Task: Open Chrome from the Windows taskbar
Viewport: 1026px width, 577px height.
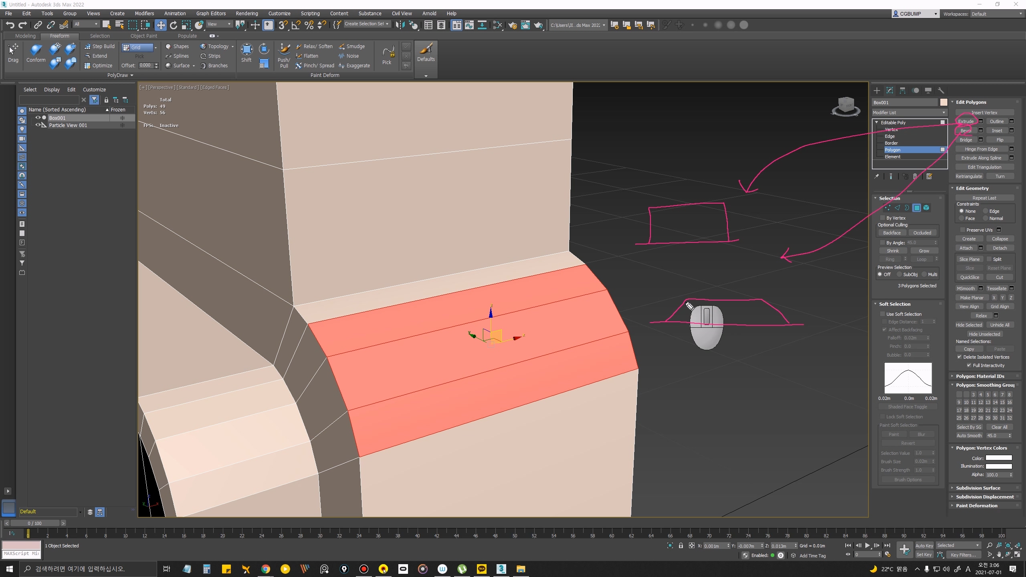Action: [x=265, y=569]
